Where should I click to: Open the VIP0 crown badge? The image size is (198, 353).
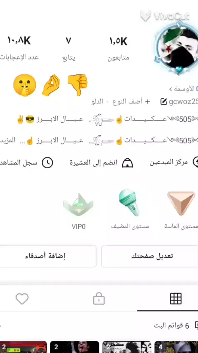click(x=78, y=205)
